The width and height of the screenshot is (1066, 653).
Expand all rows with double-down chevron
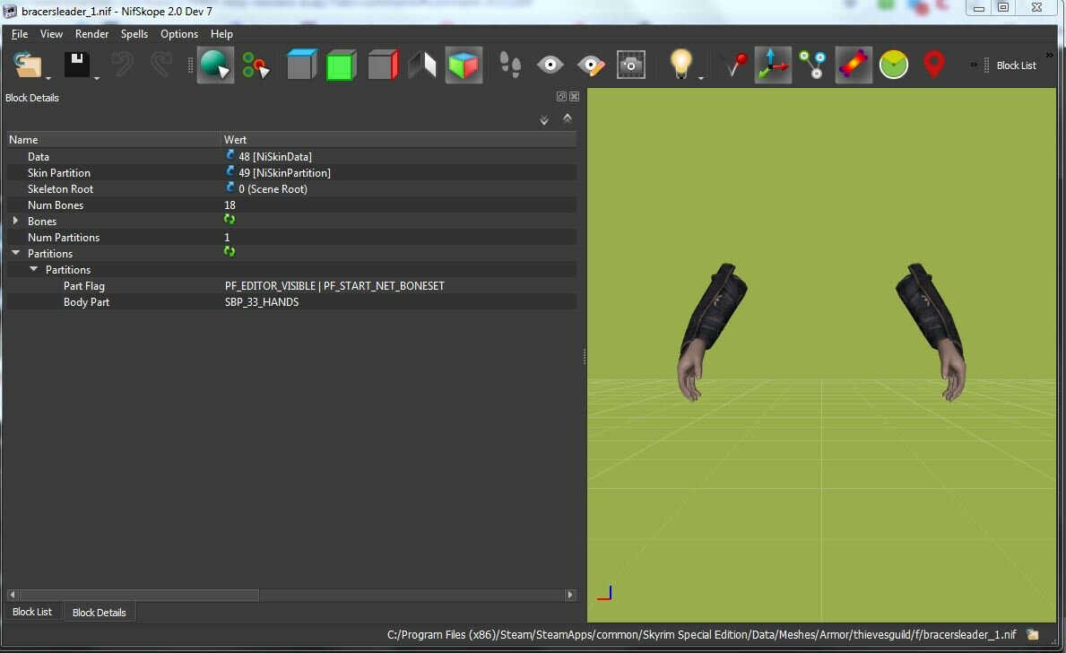544,120
